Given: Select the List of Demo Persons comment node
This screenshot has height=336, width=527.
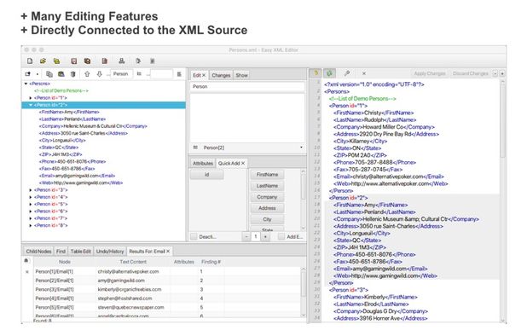Looking at the screenshot, I should click(61, 90).
